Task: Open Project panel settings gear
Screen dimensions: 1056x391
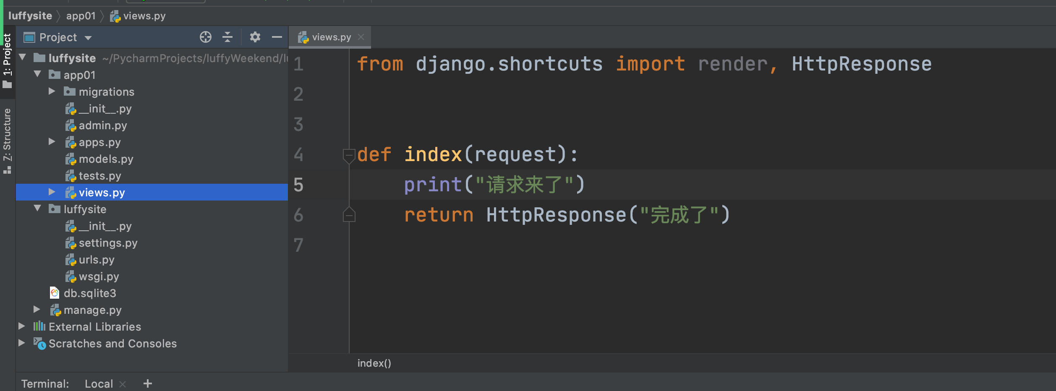Action: [255, 37]
